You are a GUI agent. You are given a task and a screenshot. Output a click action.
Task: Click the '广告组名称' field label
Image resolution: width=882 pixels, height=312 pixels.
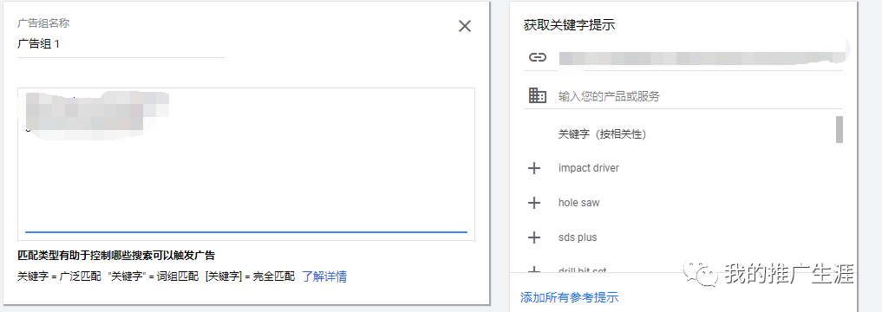tap(43, 23)
